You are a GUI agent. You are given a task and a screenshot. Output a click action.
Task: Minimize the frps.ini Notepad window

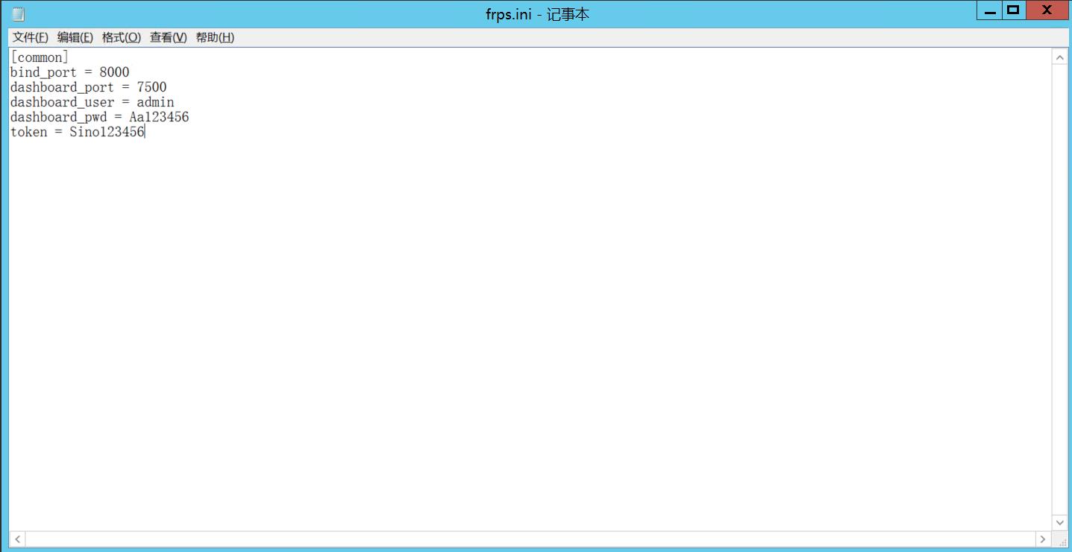[990, 10]
